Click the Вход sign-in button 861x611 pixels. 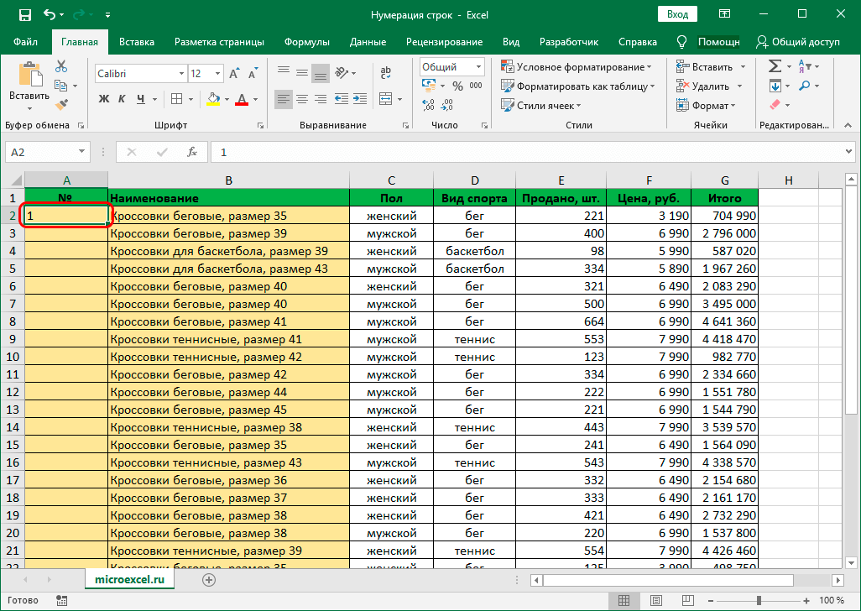click(x=677, y=14)
